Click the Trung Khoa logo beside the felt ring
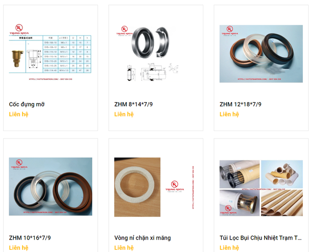The width and height of the screenshot is (322, 252). pos(174,186)
